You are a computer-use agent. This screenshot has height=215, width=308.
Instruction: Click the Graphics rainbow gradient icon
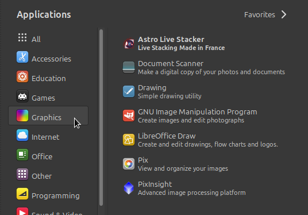(22, 116)
